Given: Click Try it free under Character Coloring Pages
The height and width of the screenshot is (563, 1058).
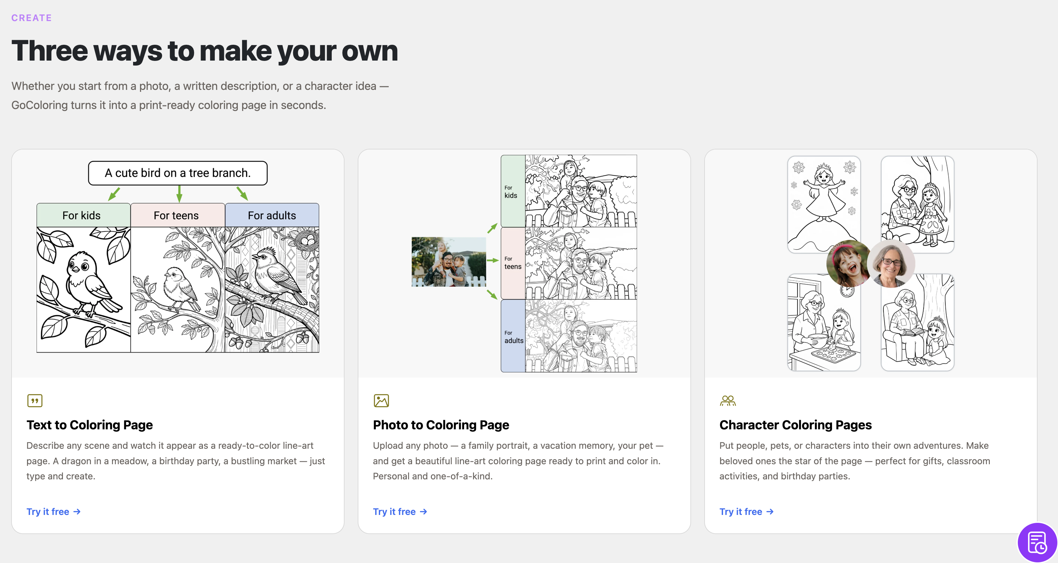Looking at the screenshot, I should [x=747, y=512].
